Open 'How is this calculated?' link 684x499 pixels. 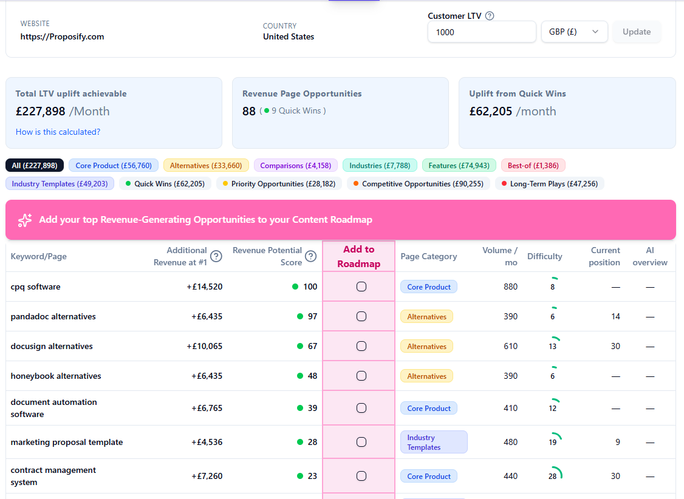click(58, 132)
